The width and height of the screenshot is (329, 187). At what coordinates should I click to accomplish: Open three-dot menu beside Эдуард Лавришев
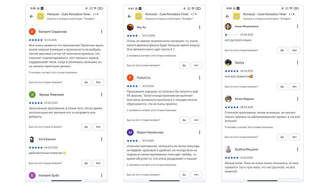102,94
